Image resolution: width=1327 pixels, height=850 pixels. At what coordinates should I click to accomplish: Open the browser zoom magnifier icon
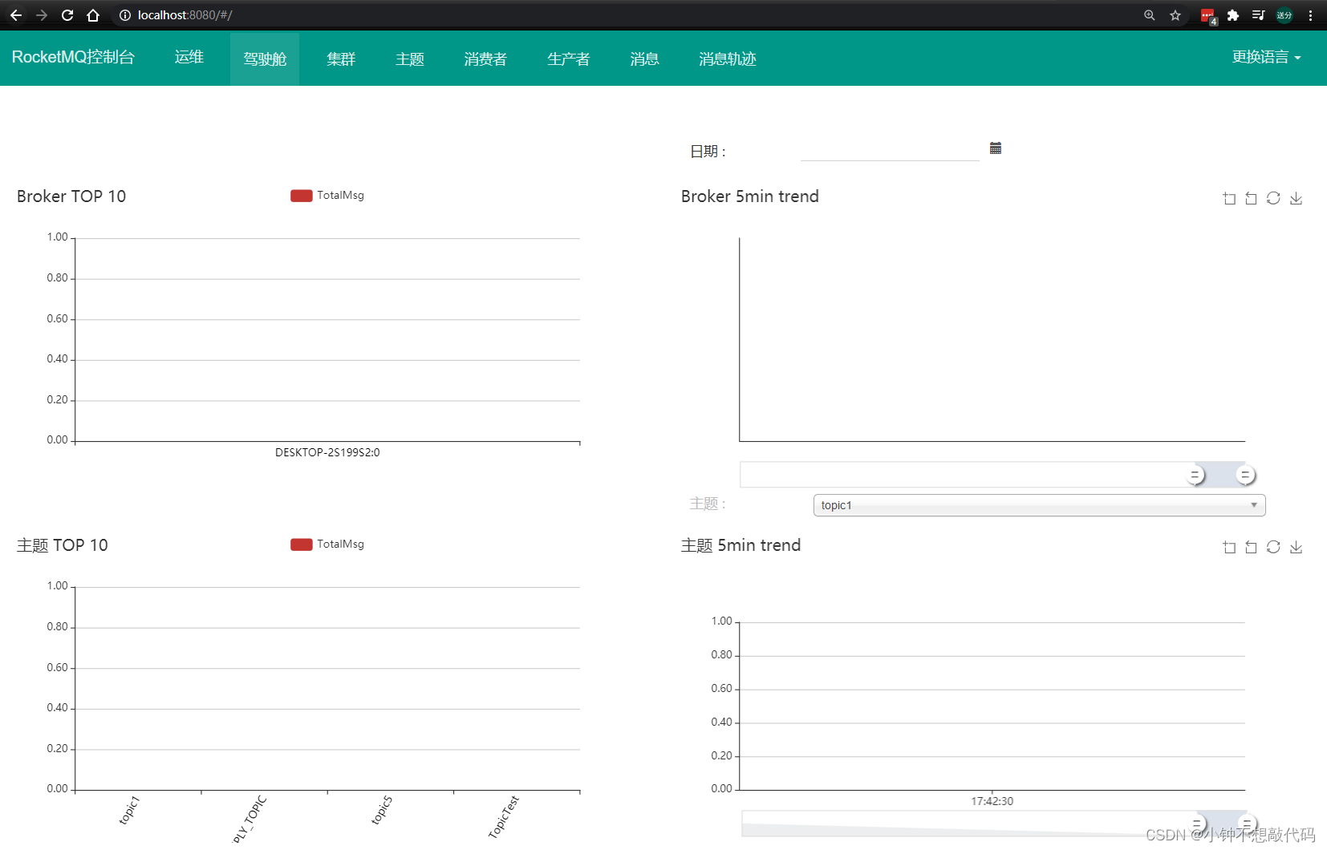click(x=1150, y=15)
